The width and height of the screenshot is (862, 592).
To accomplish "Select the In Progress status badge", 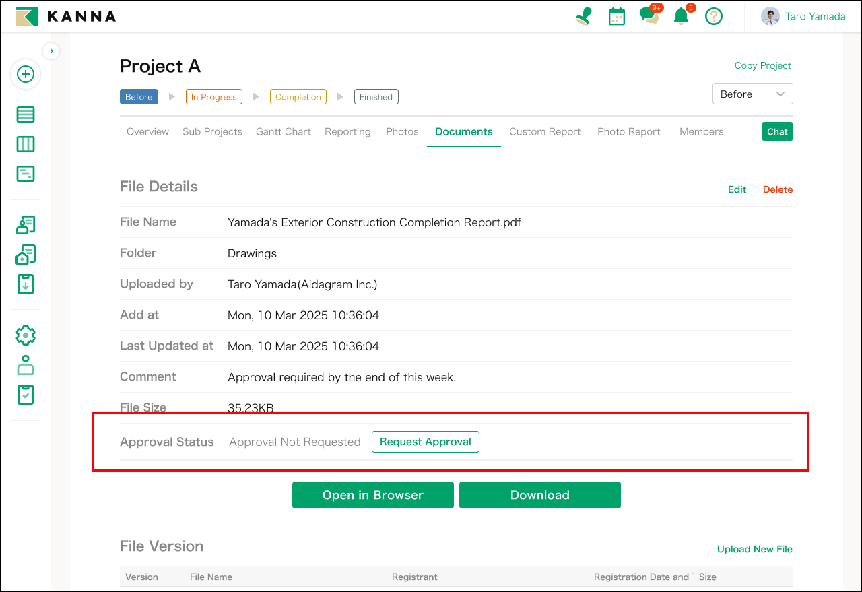I will click(x=213, y=97).
